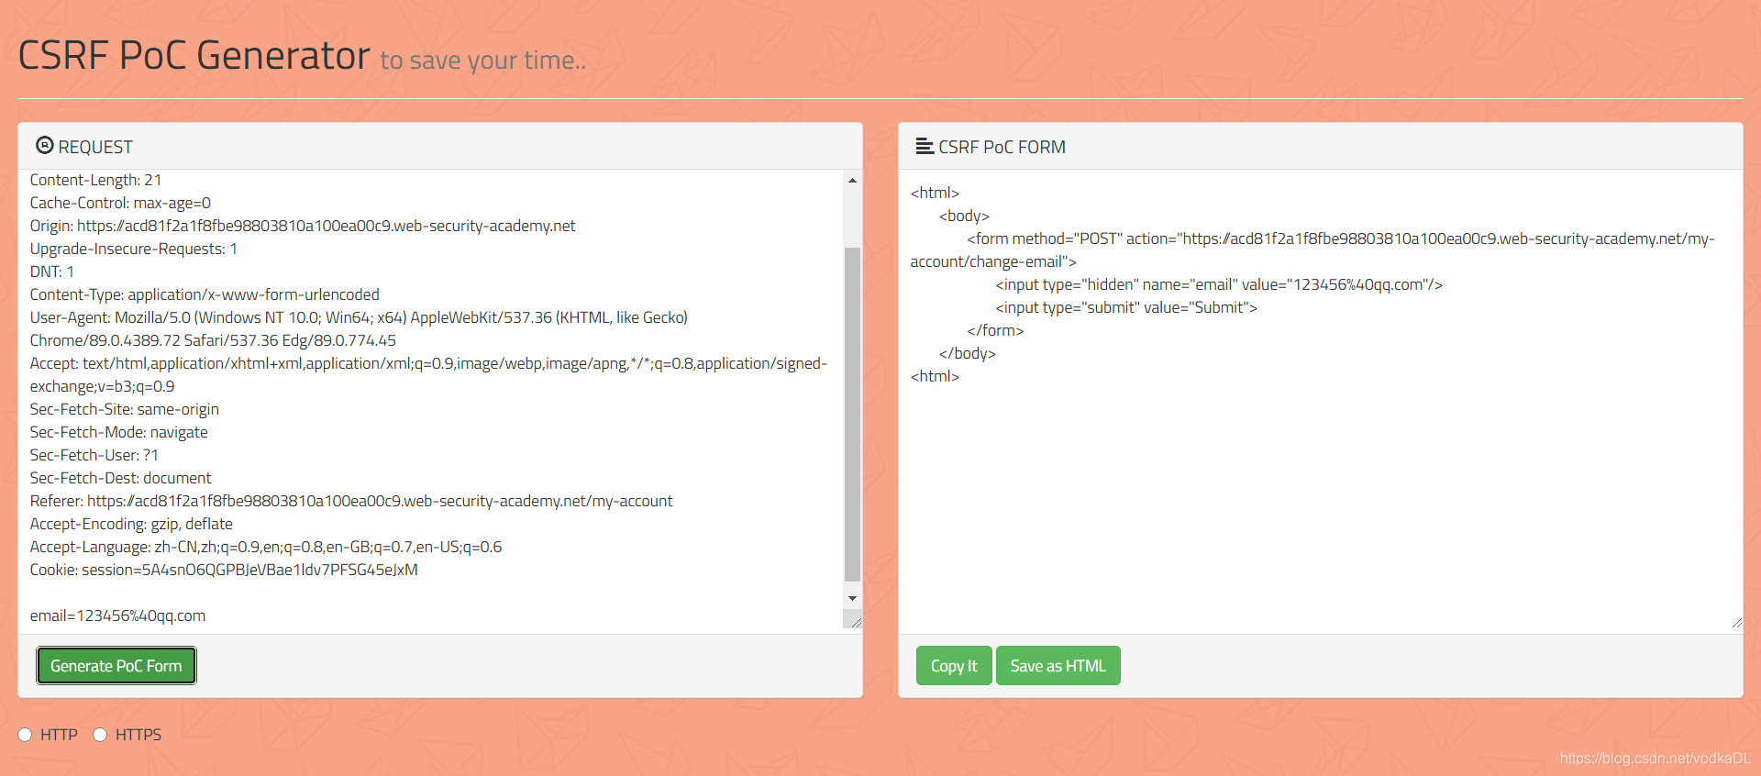
Task: Click the opening <body> tag in PoC
Action: pos(964,216)
